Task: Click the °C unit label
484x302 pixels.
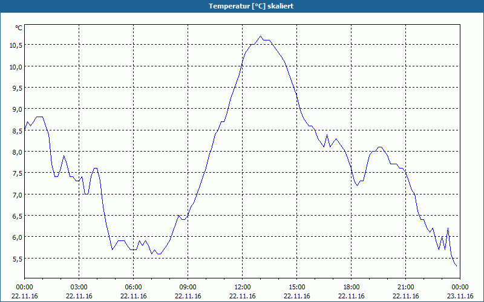Action: coord(19,28)
